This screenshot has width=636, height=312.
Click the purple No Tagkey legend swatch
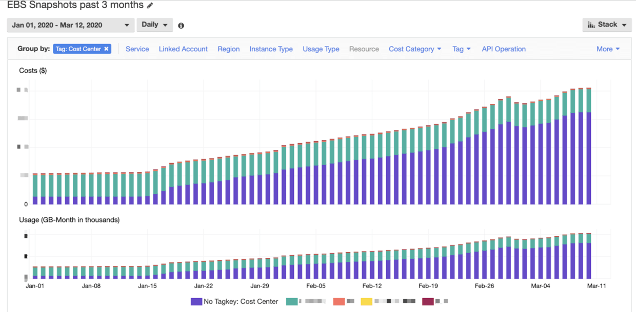point(196,302)
